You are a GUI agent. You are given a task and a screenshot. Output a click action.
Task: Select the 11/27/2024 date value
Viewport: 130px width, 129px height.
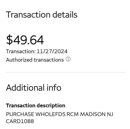coord(52,51)
